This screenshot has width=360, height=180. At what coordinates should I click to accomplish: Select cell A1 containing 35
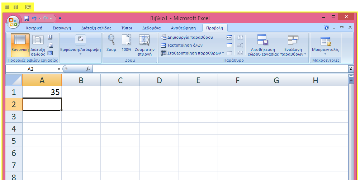tap(42, 92)
